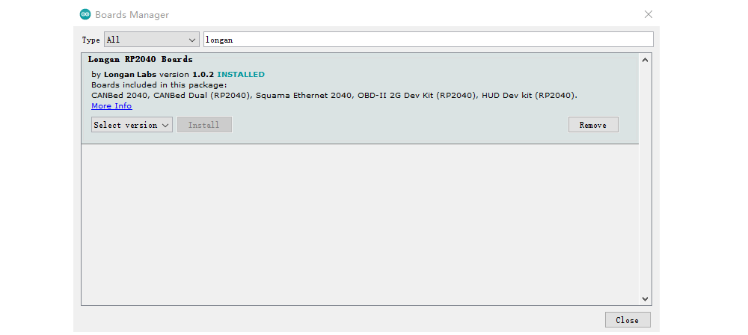This screenshot has width=748, height=335.
Task: Click the 'Boards Manager' window title
Action: 132,15
